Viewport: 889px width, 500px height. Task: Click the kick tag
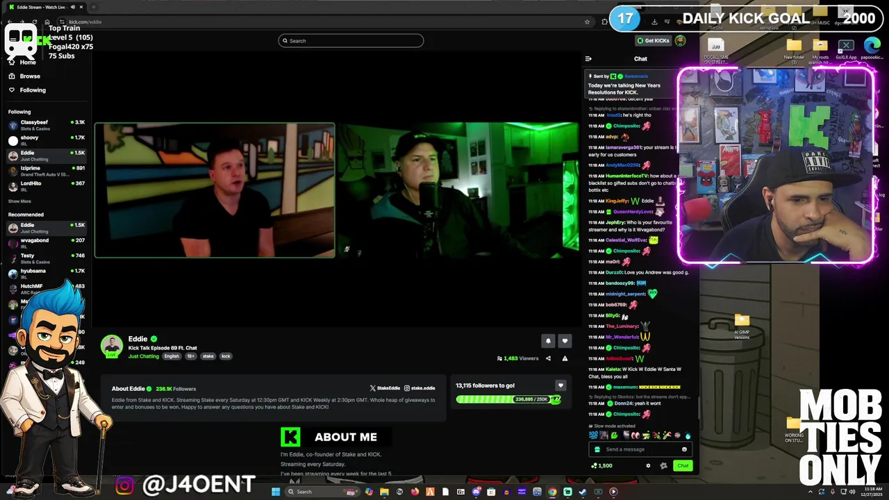226,356
